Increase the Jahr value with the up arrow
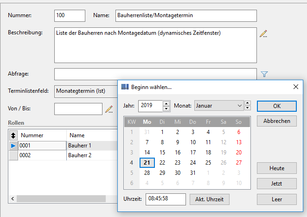The height and width of the screenshot is (217, 307). tap(166, 103)
